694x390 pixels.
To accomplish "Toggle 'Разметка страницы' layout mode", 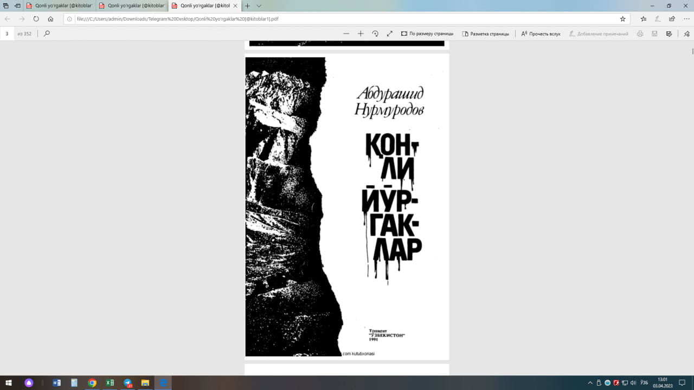I will (486, 34).
